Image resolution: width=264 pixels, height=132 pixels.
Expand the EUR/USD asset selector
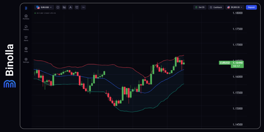pos(44,7)
